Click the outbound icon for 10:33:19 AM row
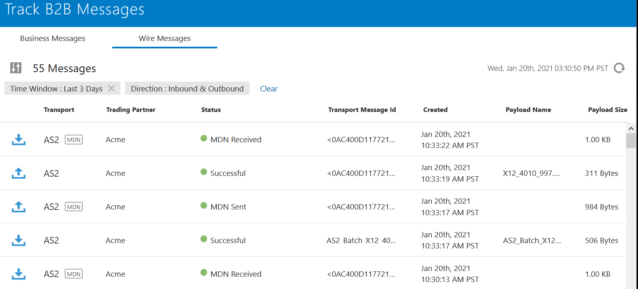The height and width of the screenshot is (289, 638). [18, 173]
